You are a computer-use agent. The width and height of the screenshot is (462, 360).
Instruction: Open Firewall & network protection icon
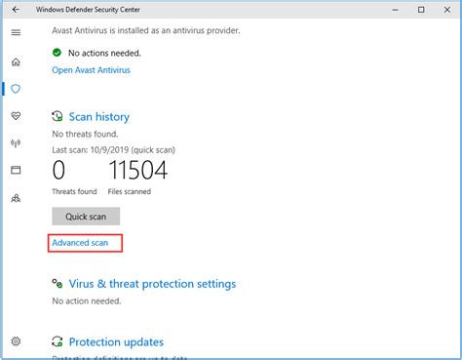coord(16,142)
